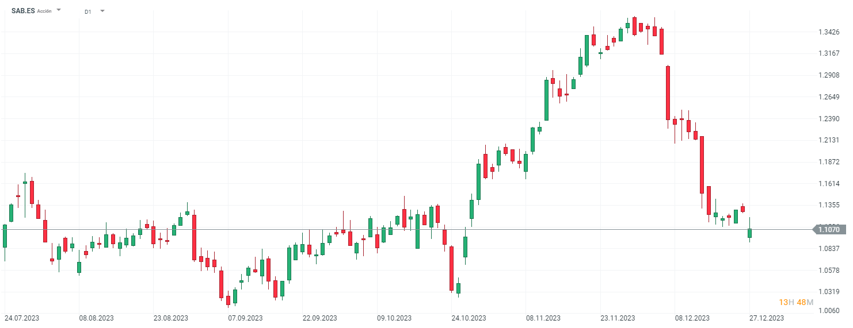Click the 13H 48M candle countdown timer

pyautogui.click(x=796, y=302)
